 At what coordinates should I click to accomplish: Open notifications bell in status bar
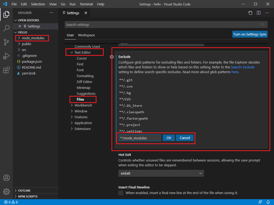(268, 202)
